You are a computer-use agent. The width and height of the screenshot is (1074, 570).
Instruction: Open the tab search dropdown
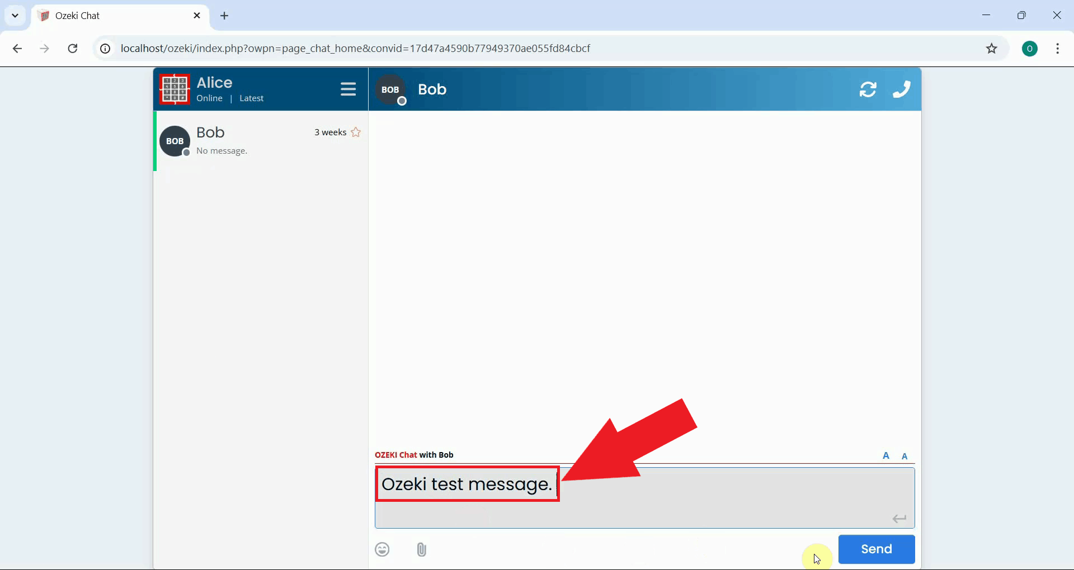coord(15,15)
